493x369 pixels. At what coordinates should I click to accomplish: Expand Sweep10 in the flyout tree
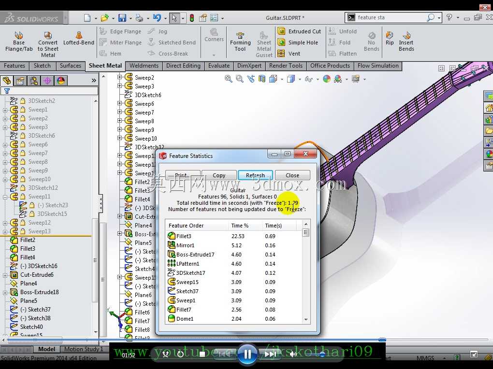tap(119, 138)
